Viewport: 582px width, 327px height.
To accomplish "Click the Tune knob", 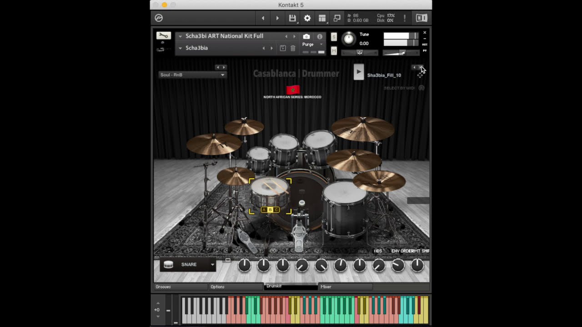I will tap(349, 39).
